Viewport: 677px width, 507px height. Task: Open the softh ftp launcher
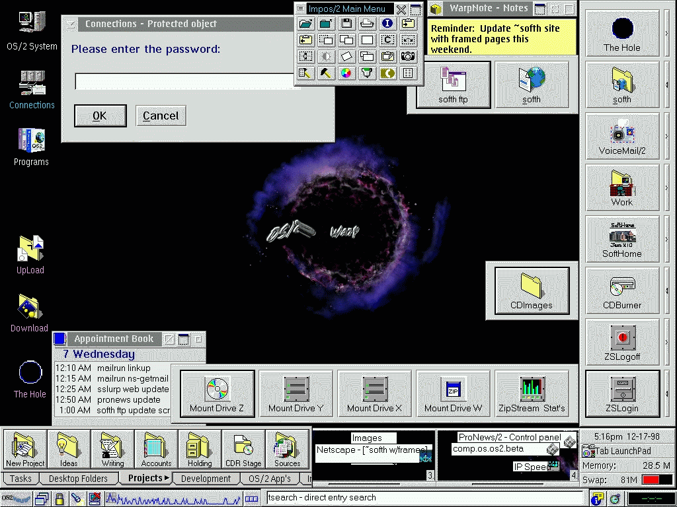coord(454,85)
